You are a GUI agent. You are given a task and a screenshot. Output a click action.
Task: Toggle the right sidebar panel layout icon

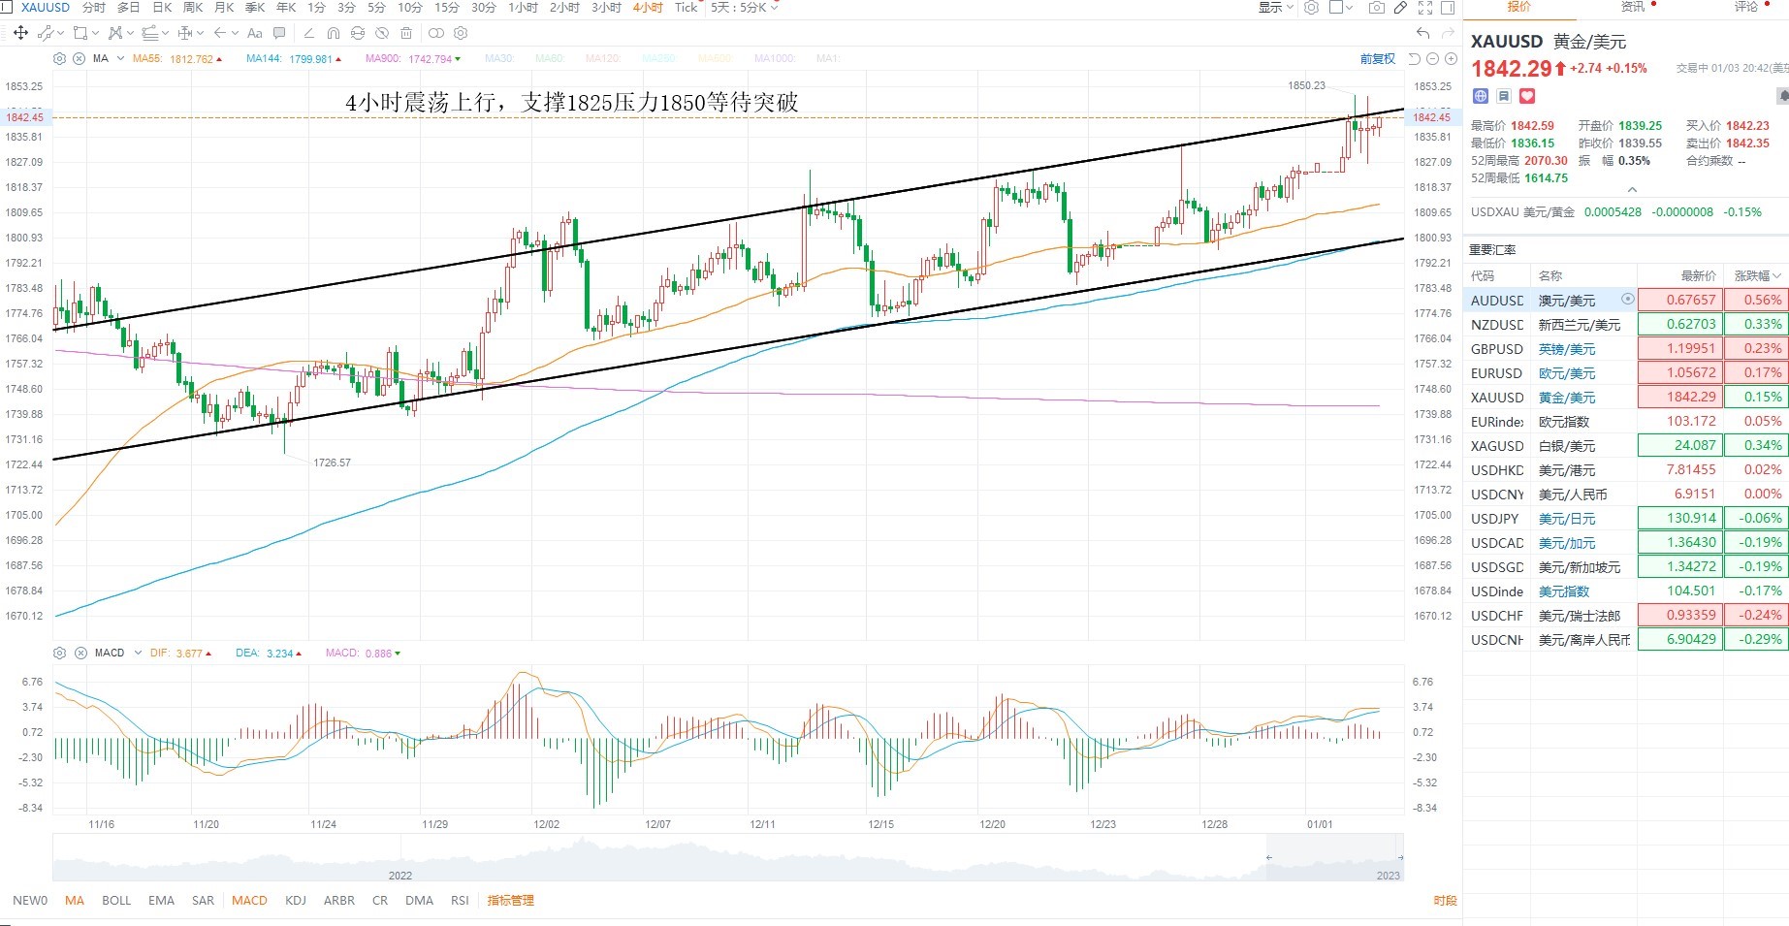click(1448, 8)
